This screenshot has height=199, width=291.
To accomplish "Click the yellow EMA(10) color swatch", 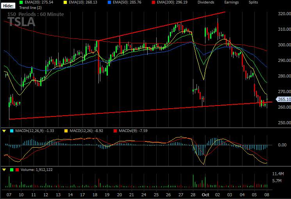I will pos(65,2).
